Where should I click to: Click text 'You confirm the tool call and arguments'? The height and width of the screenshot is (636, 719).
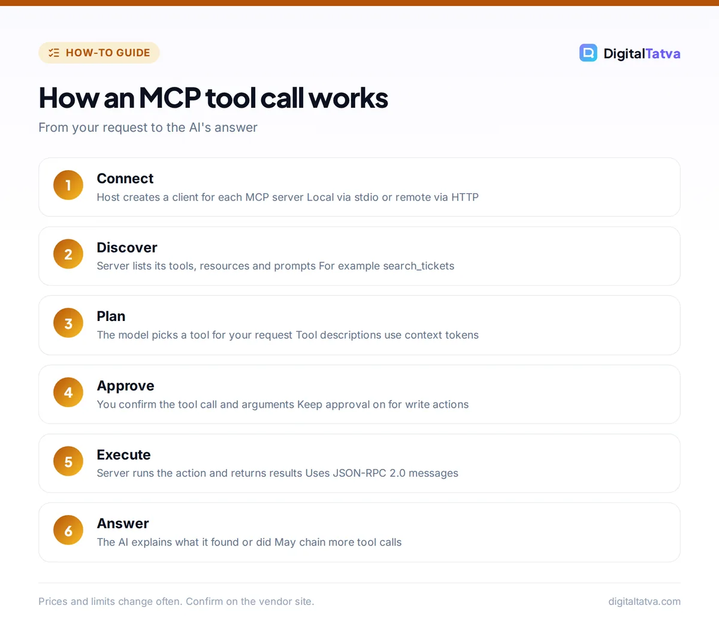click(x=195, y=404)
